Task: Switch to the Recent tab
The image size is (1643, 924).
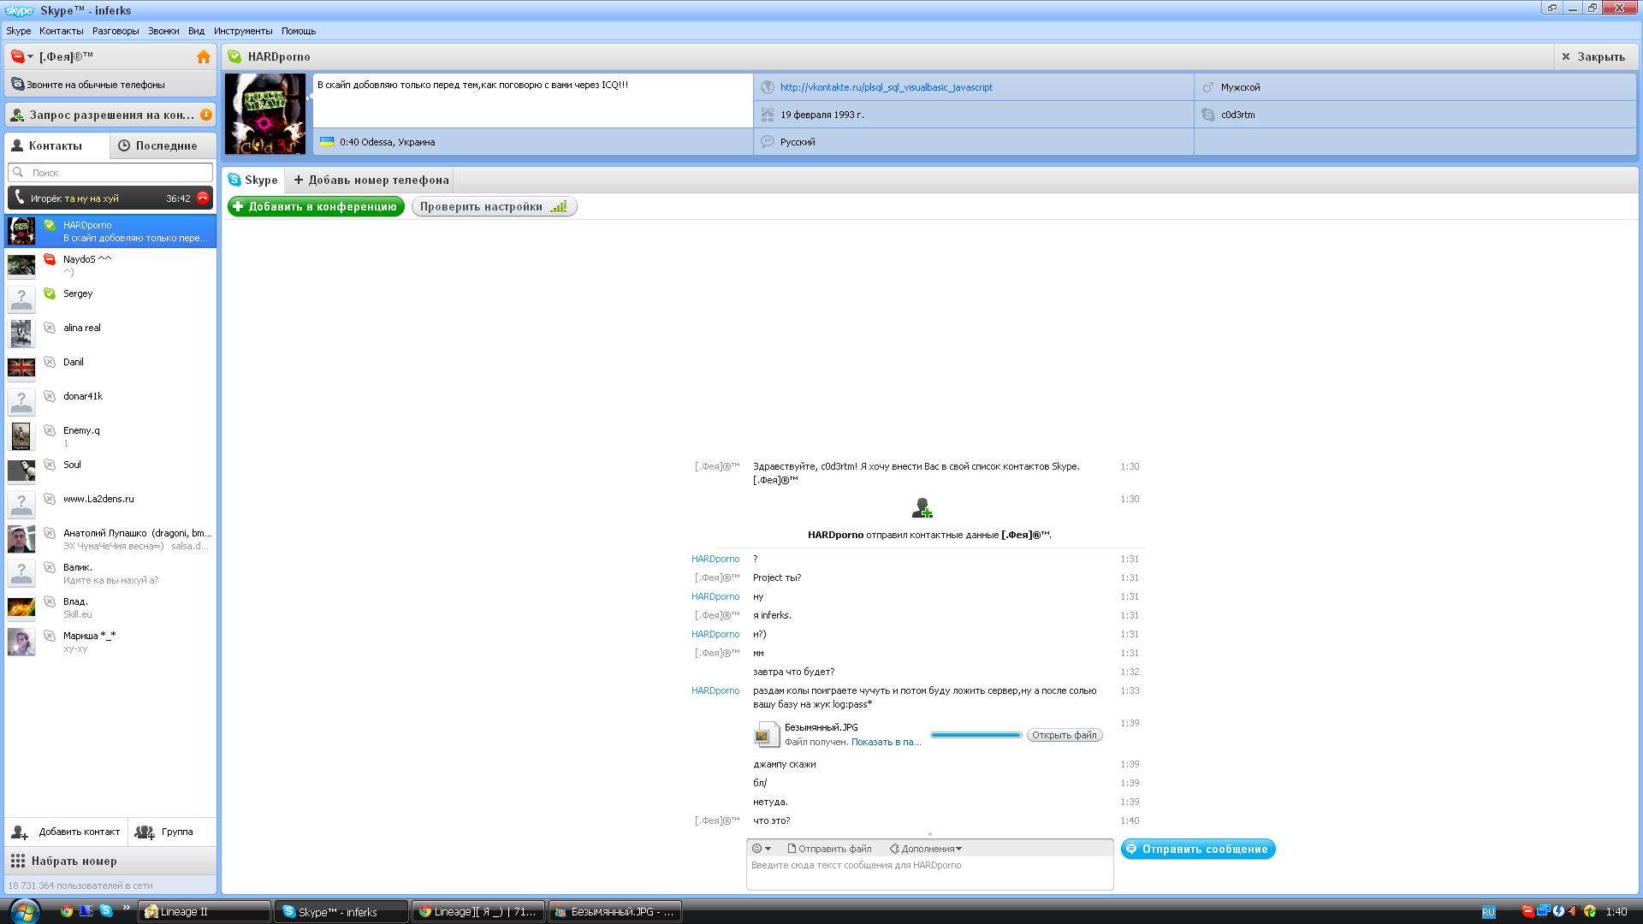Action: [158, 145]
